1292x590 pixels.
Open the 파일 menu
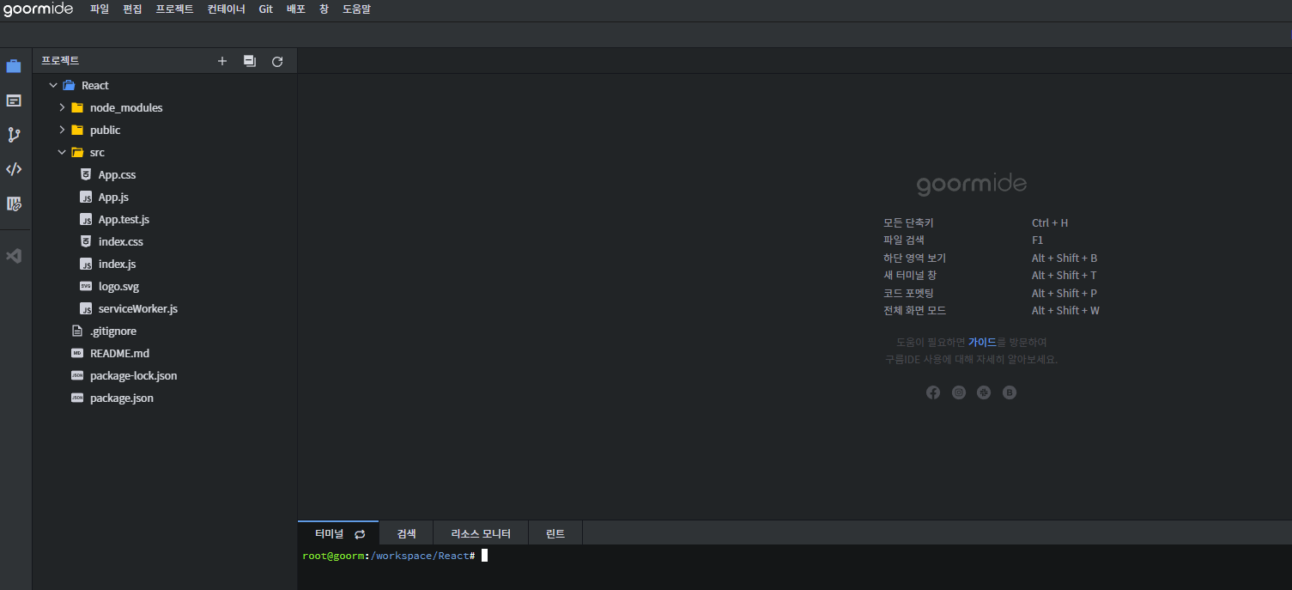pyautogui.click(x=100, y=9)
